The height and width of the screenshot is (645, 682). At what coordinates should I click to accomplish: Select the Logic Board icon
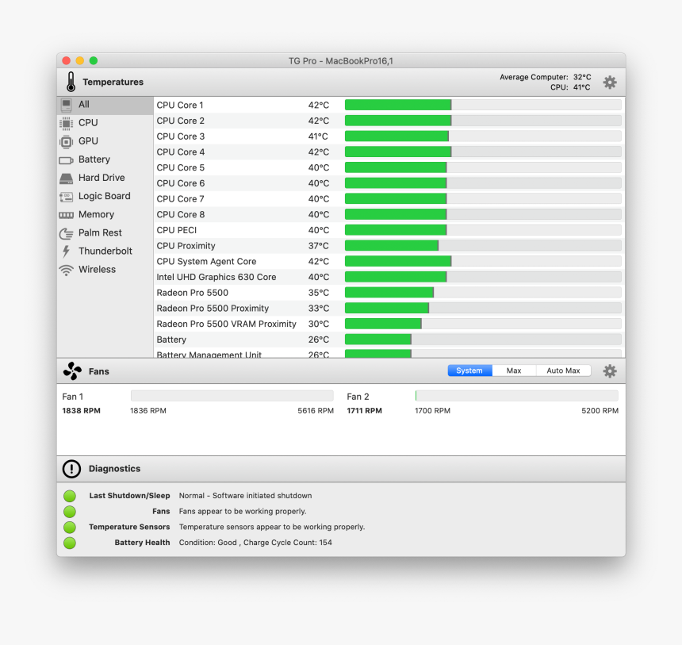coord(67,196)
